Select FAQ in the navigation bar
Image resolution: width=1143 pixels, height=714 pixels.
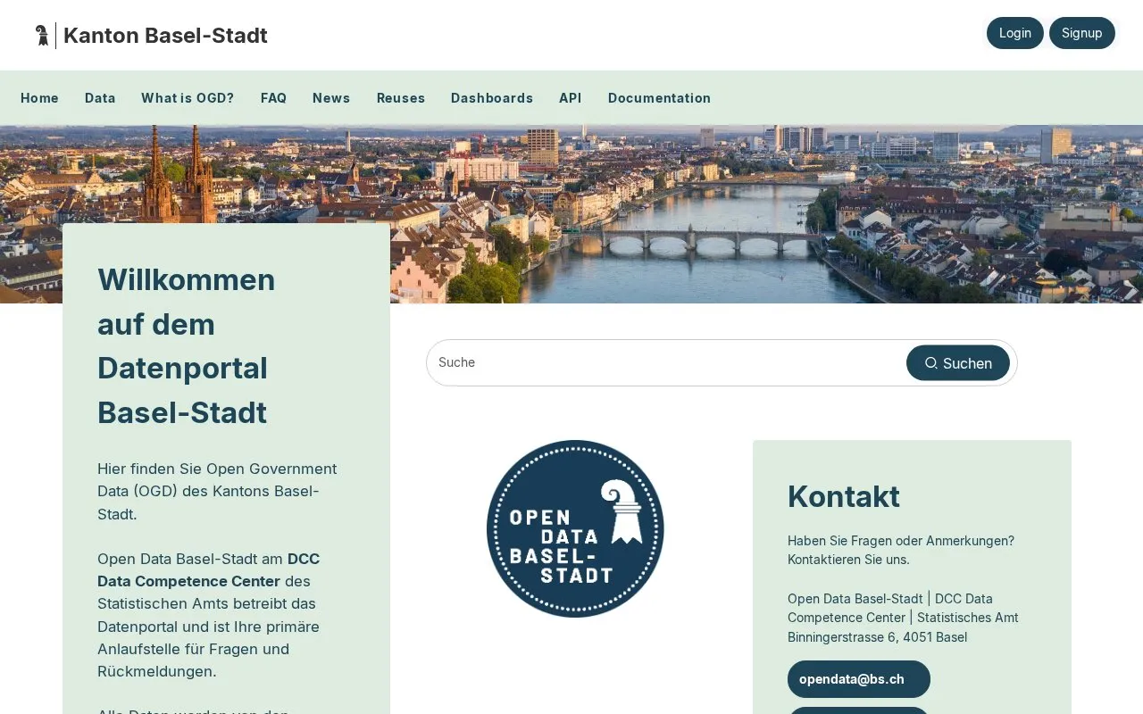click(x=273, y=98)
